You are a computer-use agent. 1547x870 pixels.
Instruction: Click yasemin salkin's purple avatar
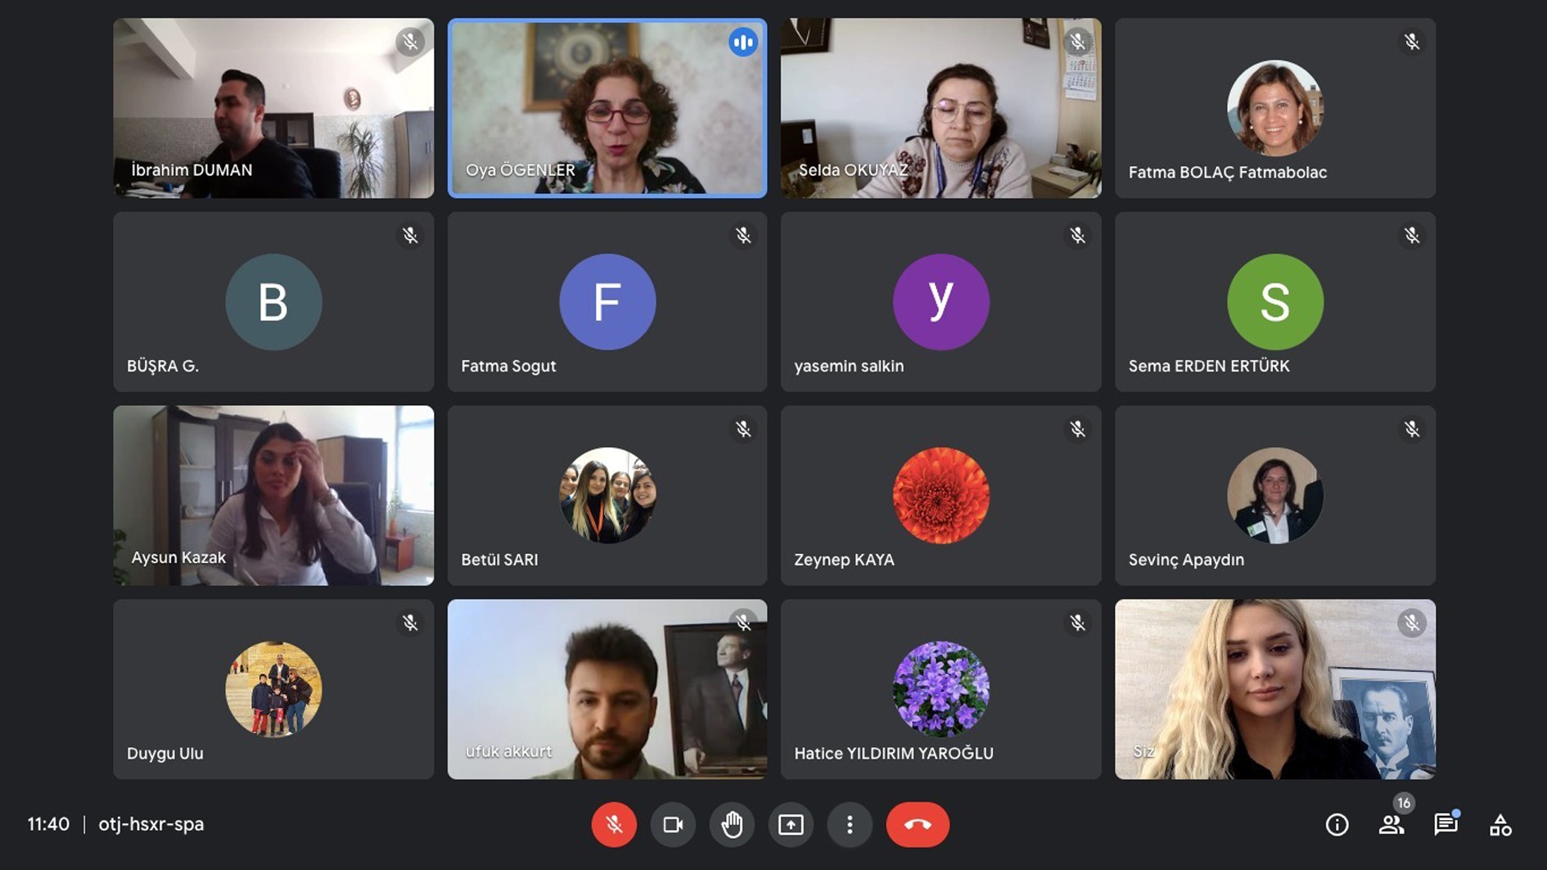pyautogui.click(x=940, y=302)
